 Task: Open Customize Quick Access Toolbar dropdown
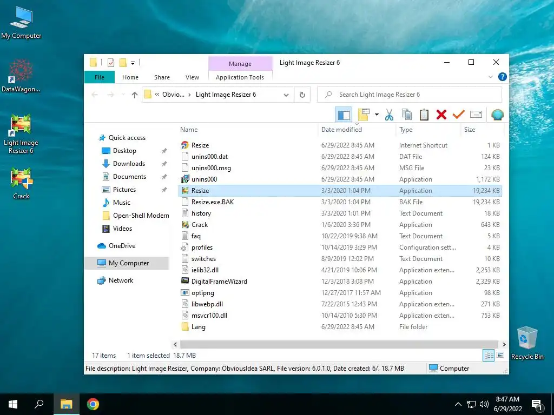click(133, 63)
